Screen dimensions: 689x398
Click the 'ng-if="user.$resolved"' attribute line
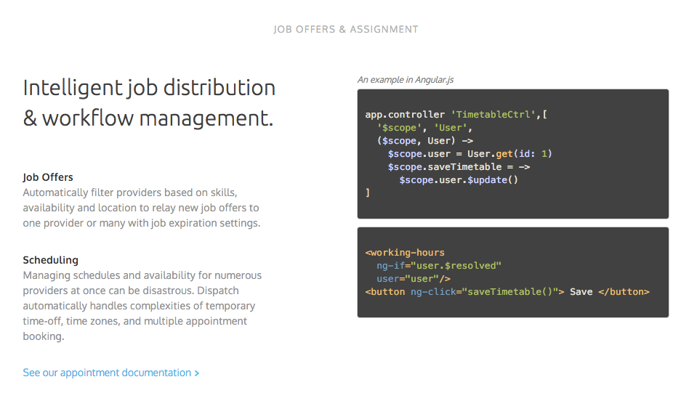point(438,266)
